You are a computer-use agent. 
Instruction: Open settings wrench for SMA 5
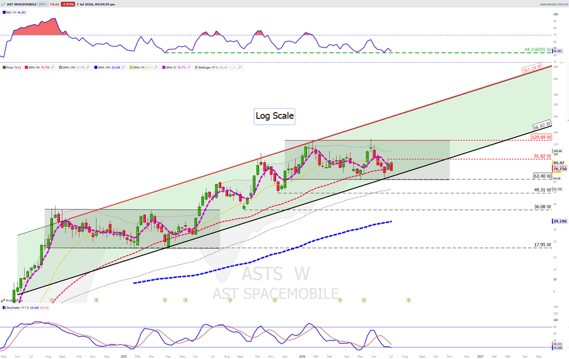(x=188, y=67)
